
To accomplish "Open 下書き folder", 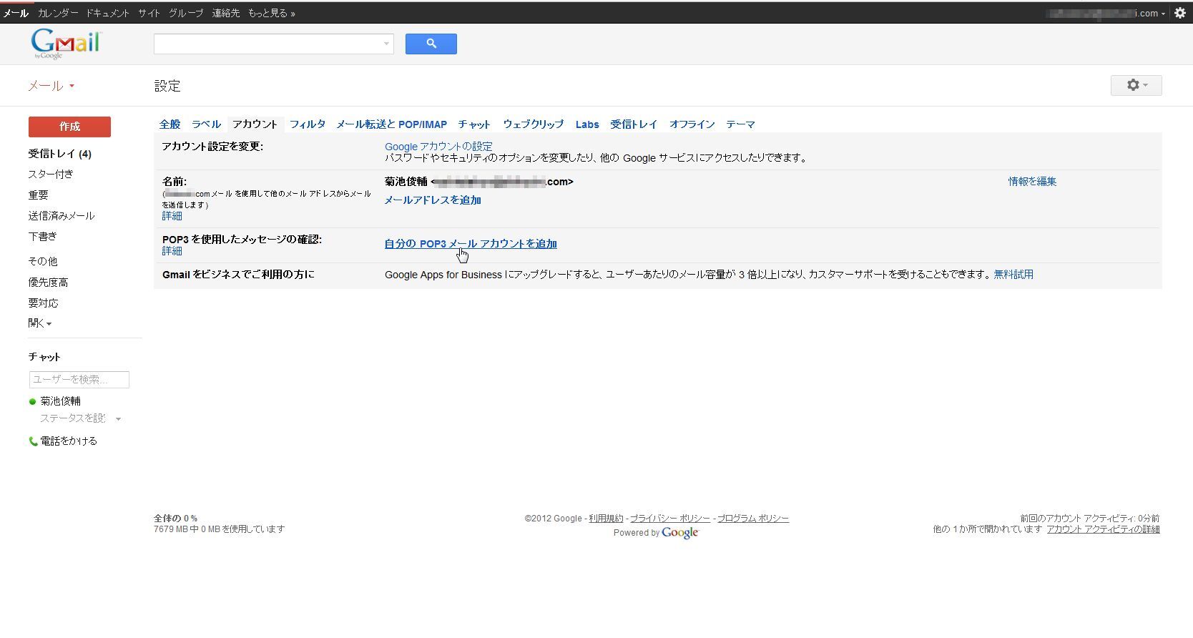I will click(x=42, y=236).
